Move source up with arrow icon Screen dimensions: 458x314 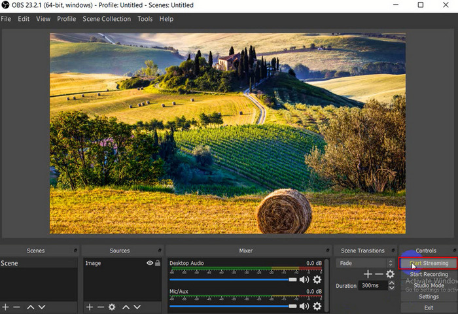[126, 307]
